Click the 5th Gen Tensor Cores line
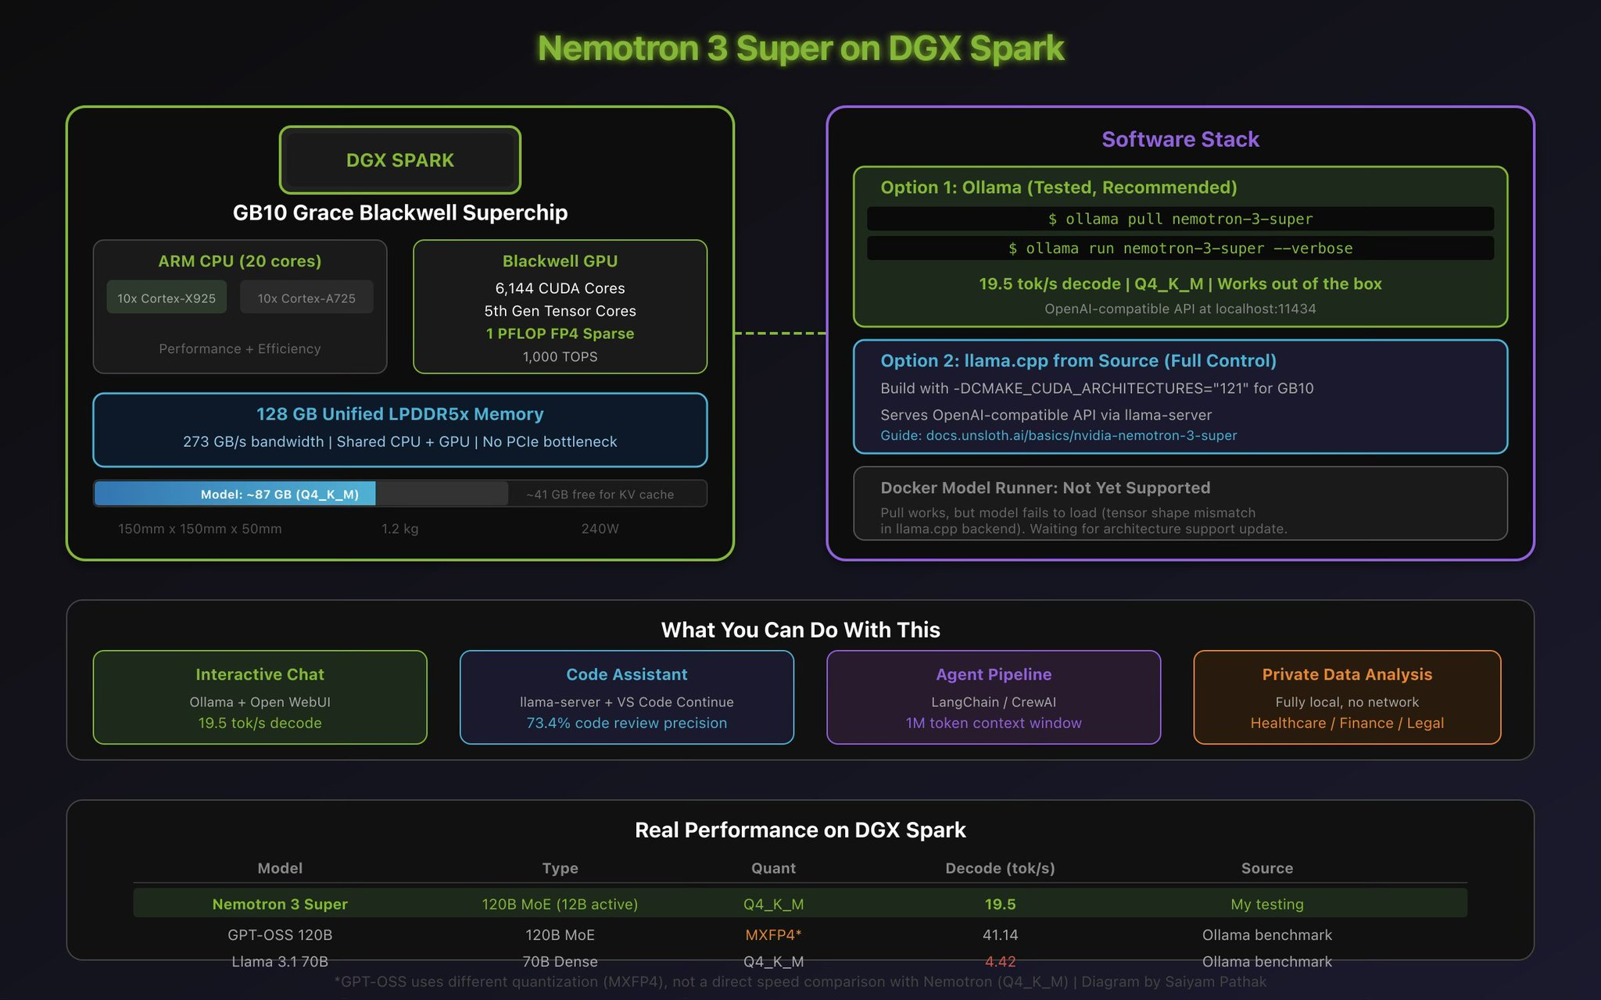Image resolution: width=1601 pixels, height=1000 pixels. [x=560, y=311]
